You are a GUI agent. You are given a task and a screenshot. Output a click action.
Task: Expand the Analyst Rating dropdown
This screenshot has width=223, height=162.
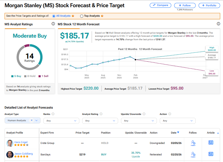tap(100, 121)
